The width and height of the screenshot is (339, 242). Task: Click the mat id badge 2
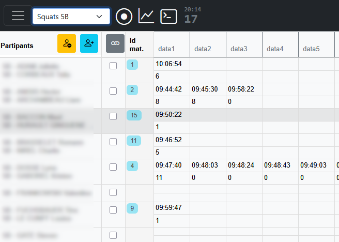[x=132, y=90]
